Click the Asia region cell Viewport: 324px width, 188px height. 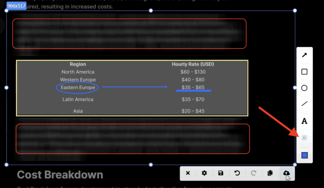(x=78, y=111)
